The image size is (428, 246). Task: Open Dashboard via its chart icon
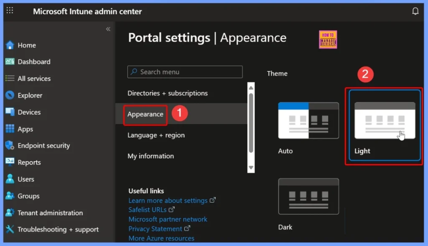point(10,61)
